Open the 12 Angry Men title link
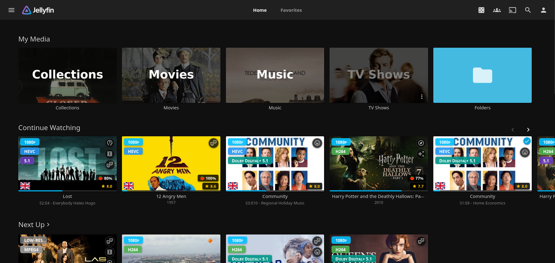Image resolution: width=555 pixels, height=263 pixels. click(171, 196)
